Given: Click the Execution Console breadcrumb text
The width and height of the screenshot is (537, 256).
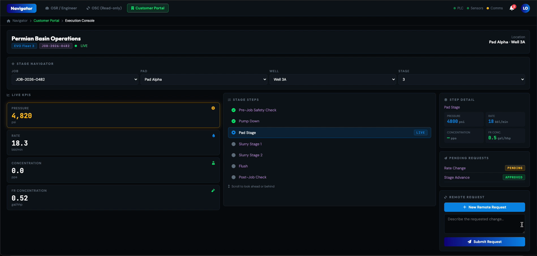Looking at the screenshot, I should (80, 21).
